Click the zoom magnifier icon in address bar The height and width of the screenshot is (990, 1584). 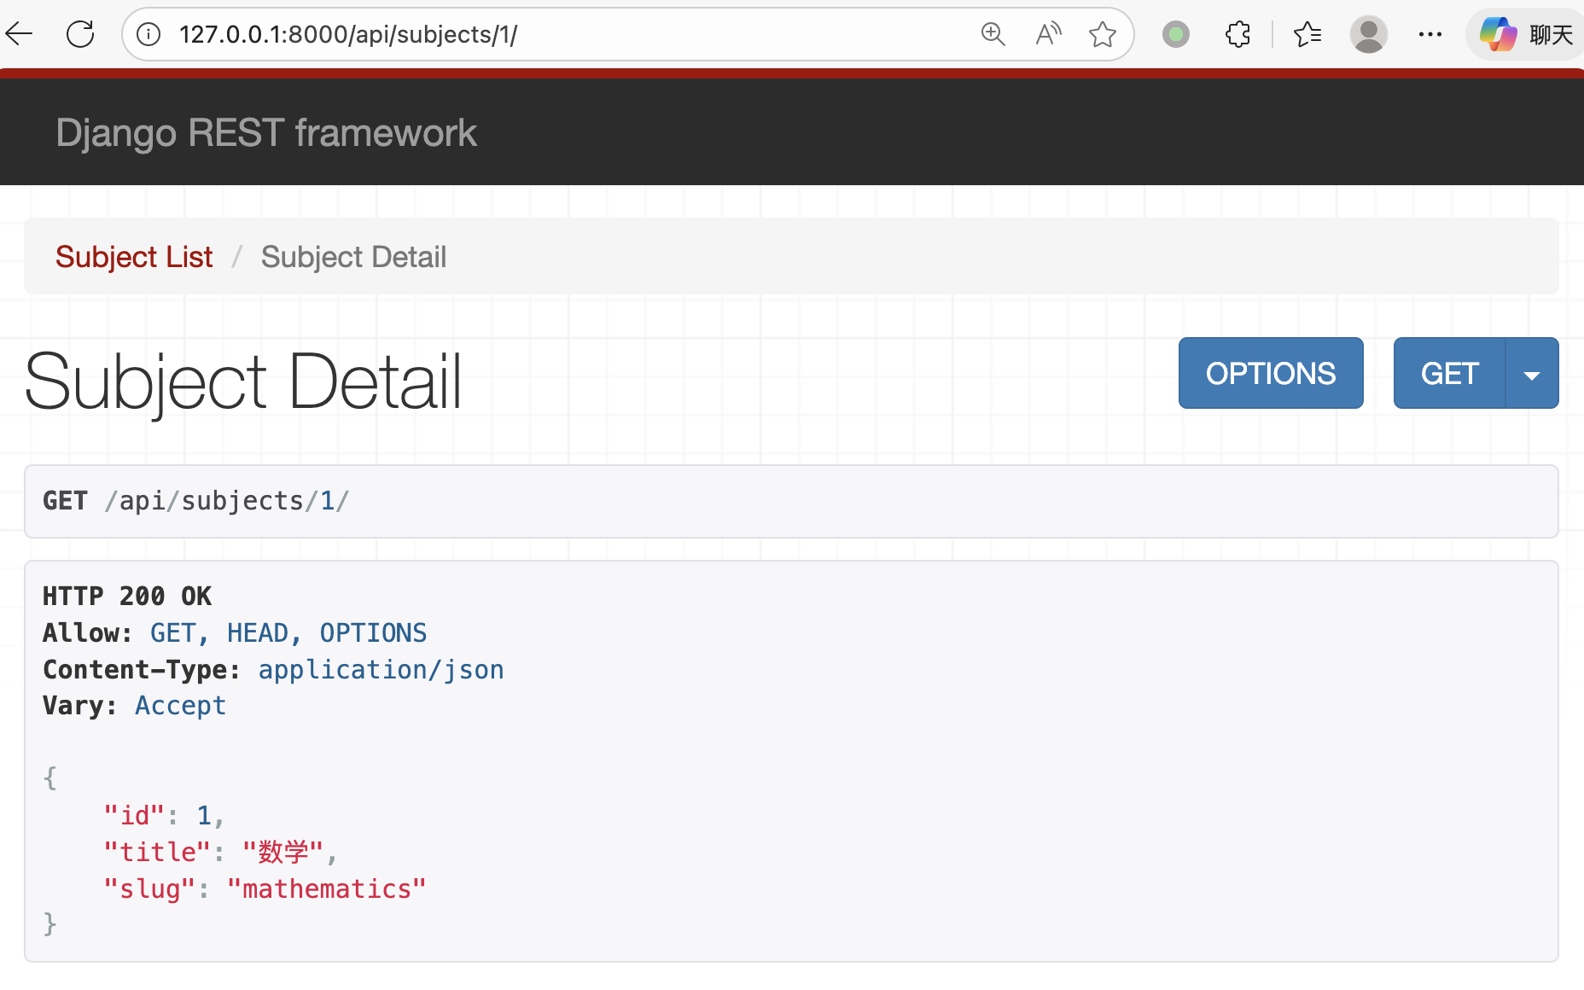[x=993, y=34]
